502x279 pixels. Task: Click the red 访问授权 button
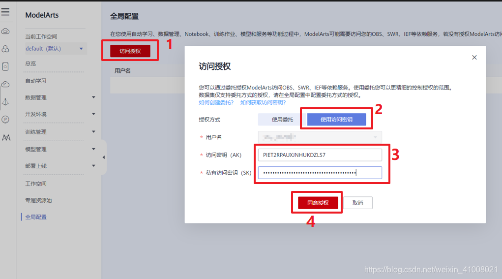[130, 51]
